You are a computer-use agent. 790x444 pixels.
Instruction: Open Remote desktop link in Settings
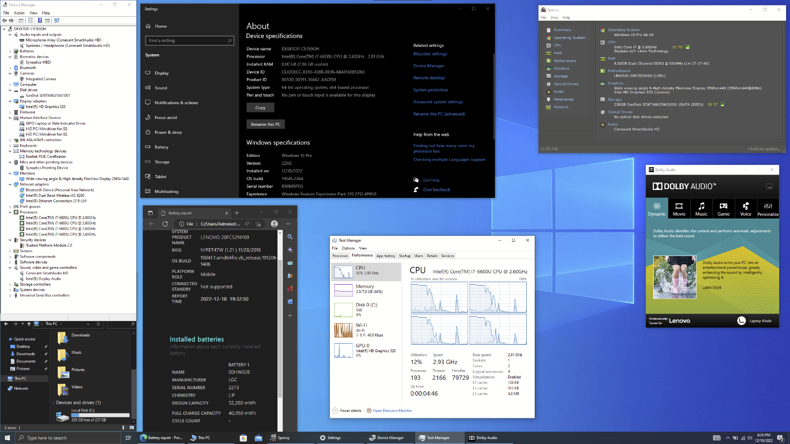coord(429,78)
